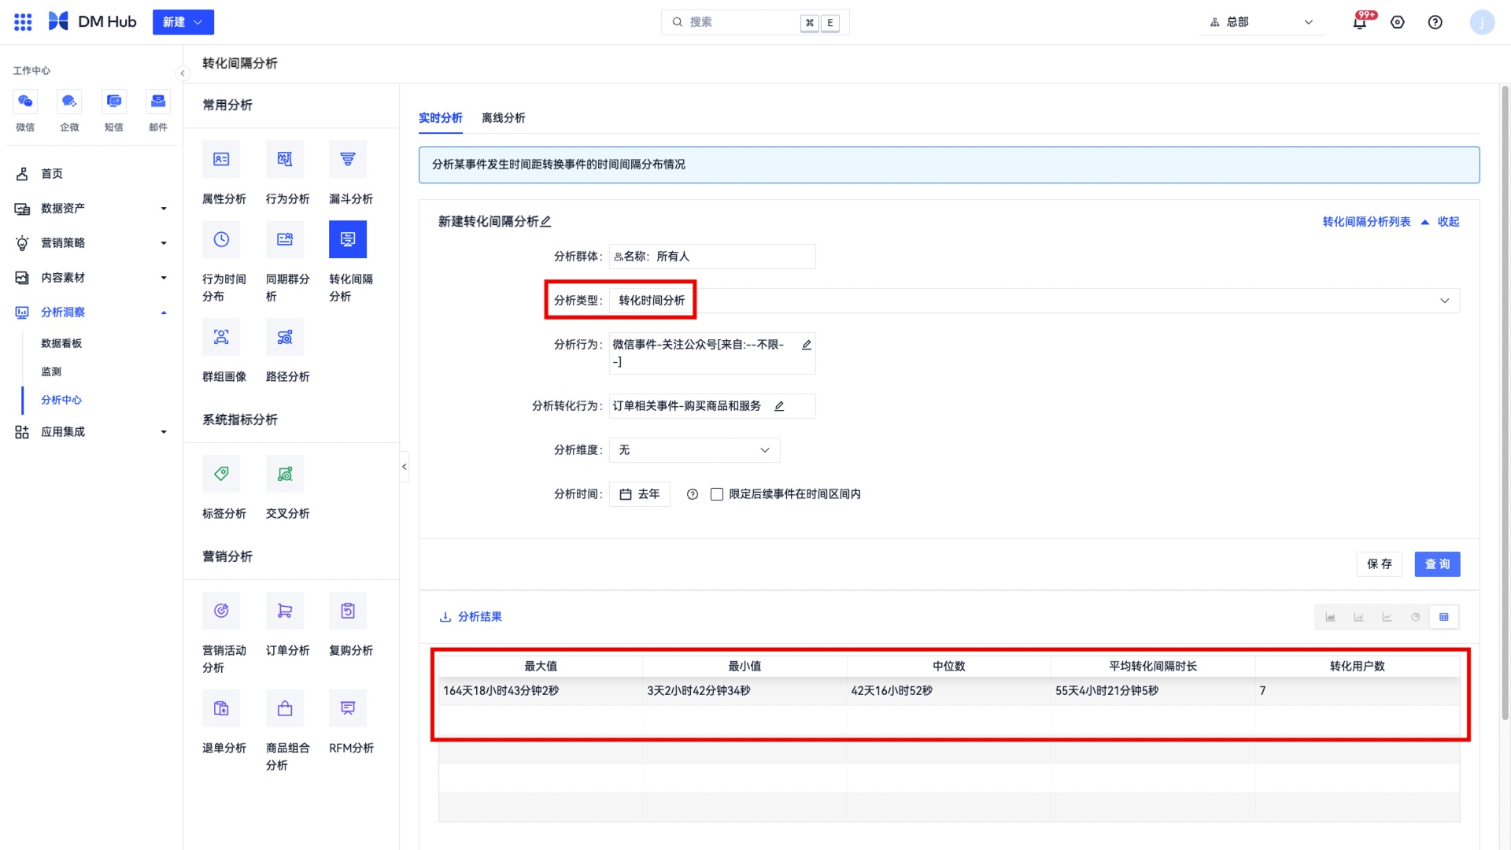Open RFM分析 icon
This screenshot has width=1511, height=850.
click(x=348, y=708)
